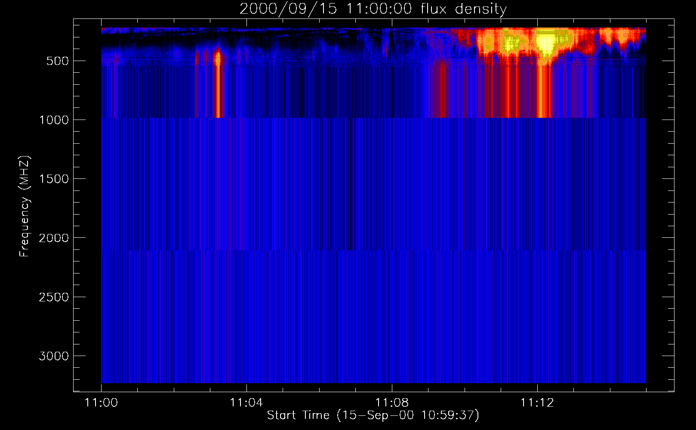The width and height of the screenshot is (696, 430).
Task: Click the narrow orange burst just after 11:03
Action: [218, 58]
